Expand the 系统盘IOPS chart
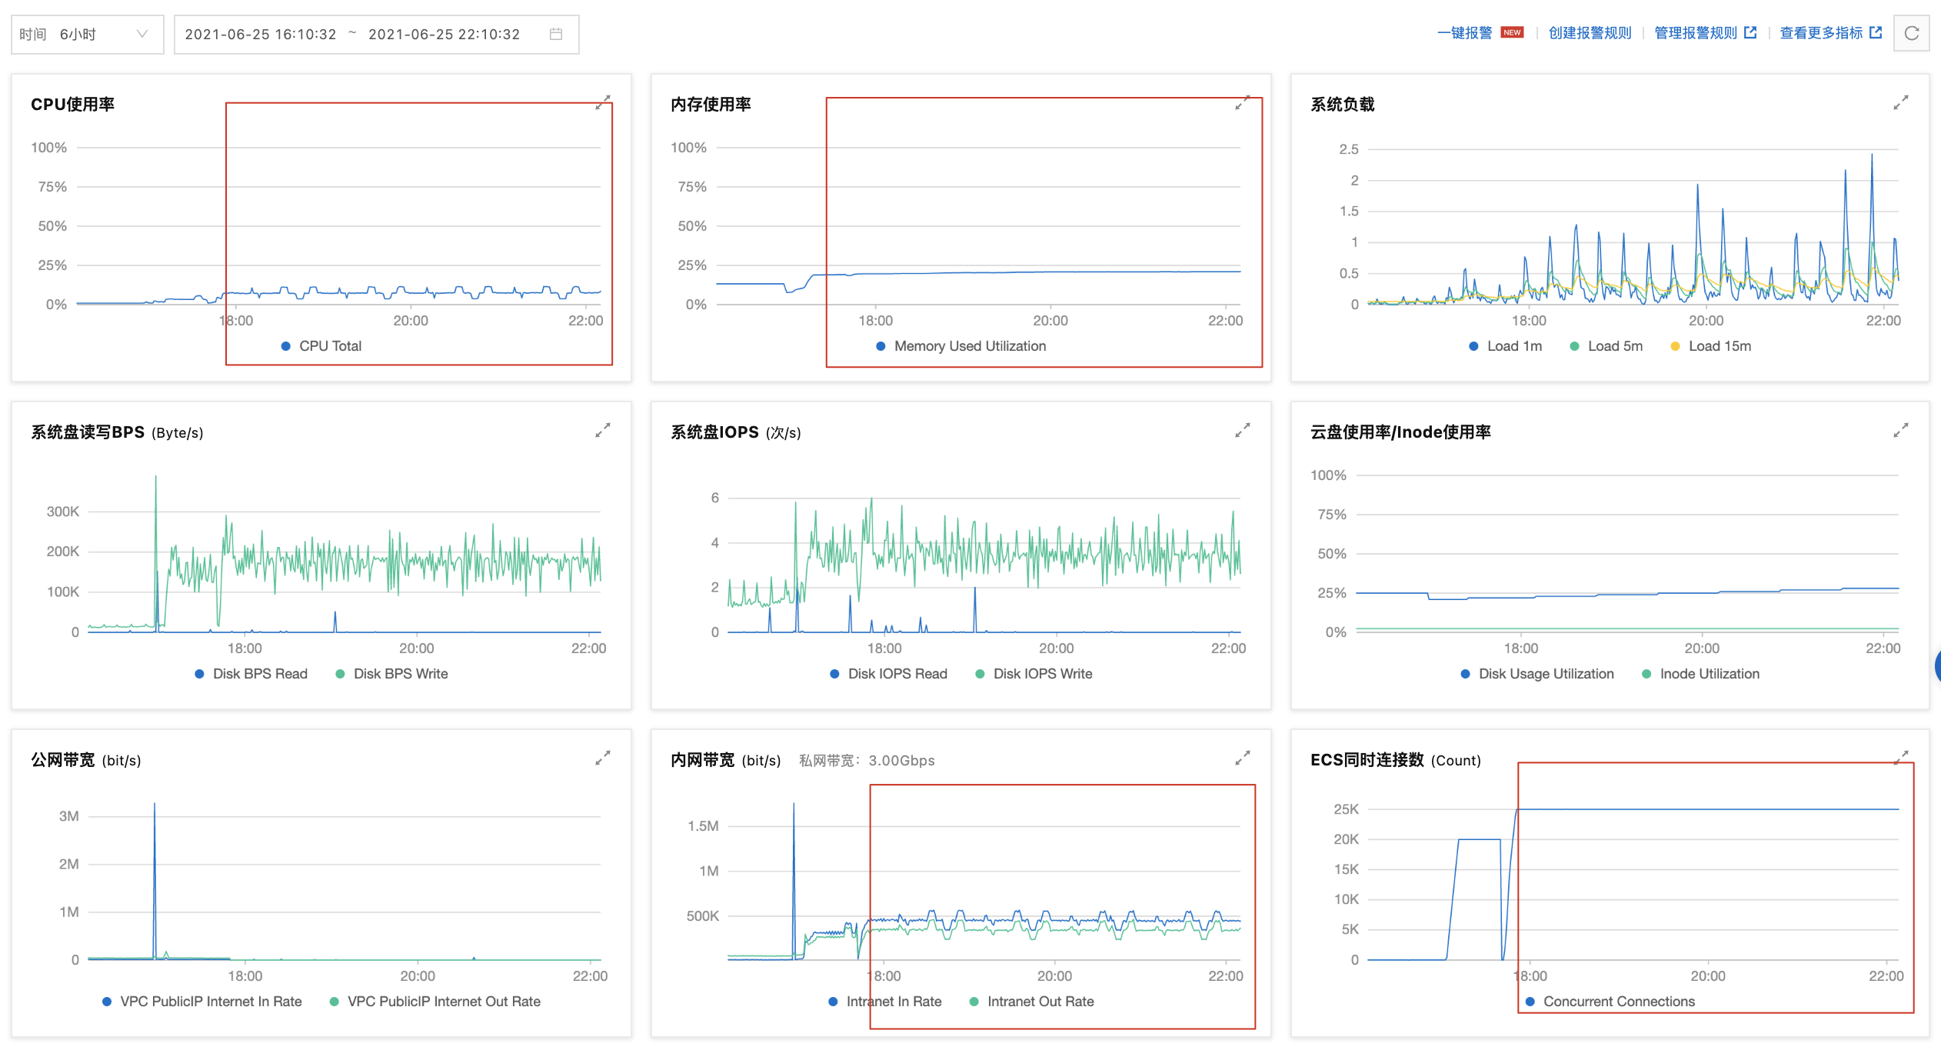The image size is (1941, 1057). (1243, 430)
